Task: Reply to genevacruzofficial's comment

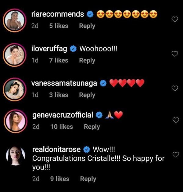Action: pos(92,126)
